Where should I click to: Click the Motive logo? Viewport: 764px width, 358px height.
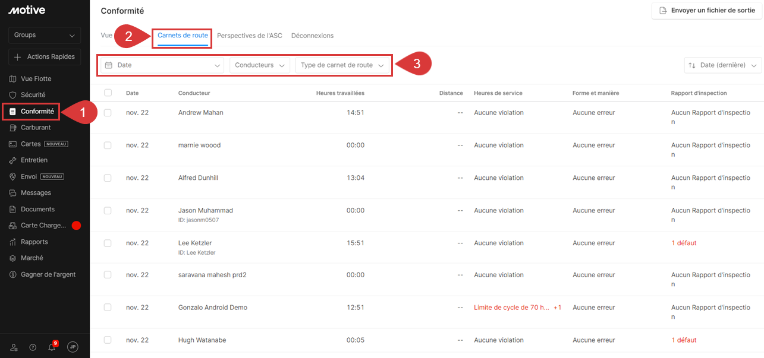27,10
